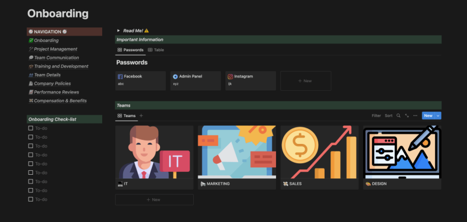Click Sort in Teams database toolbar
The width and height of the screenshot is (467, 222).
(388, 116)
